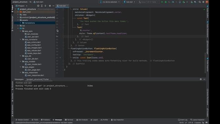Open the Dart Analysis tool tab
This screenshot has height=124, width=220.
82,120
